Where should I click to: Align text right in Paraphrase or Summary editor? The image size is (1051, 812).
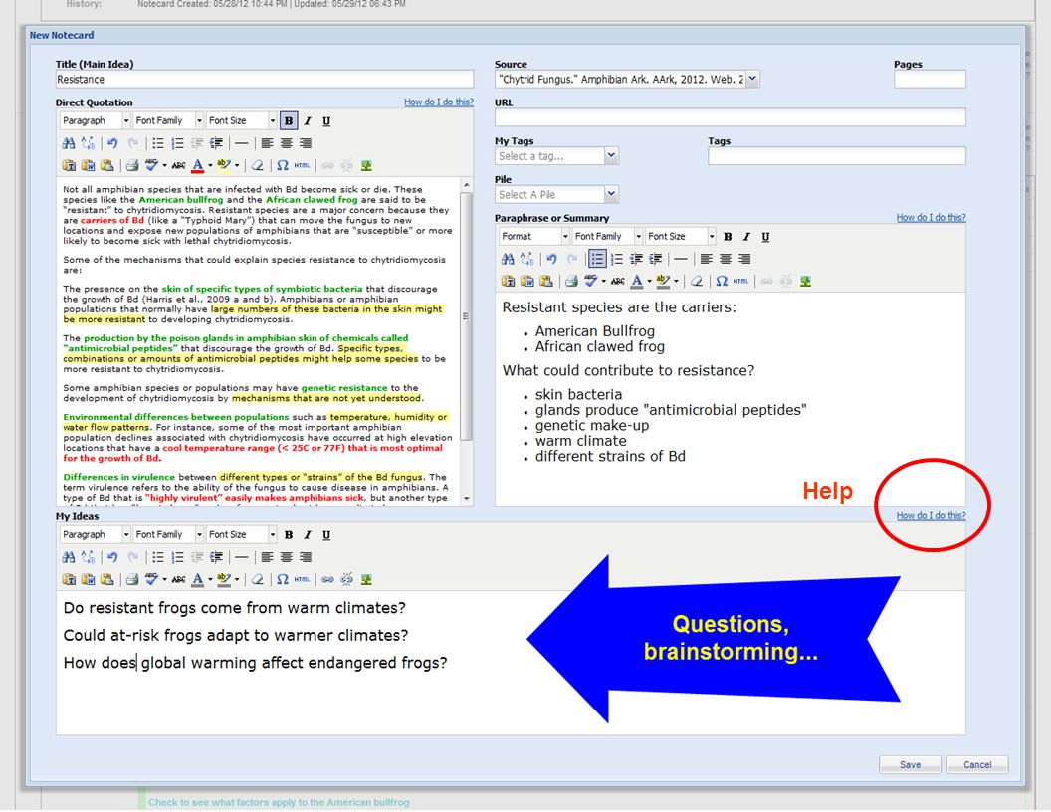click(744, 259)
